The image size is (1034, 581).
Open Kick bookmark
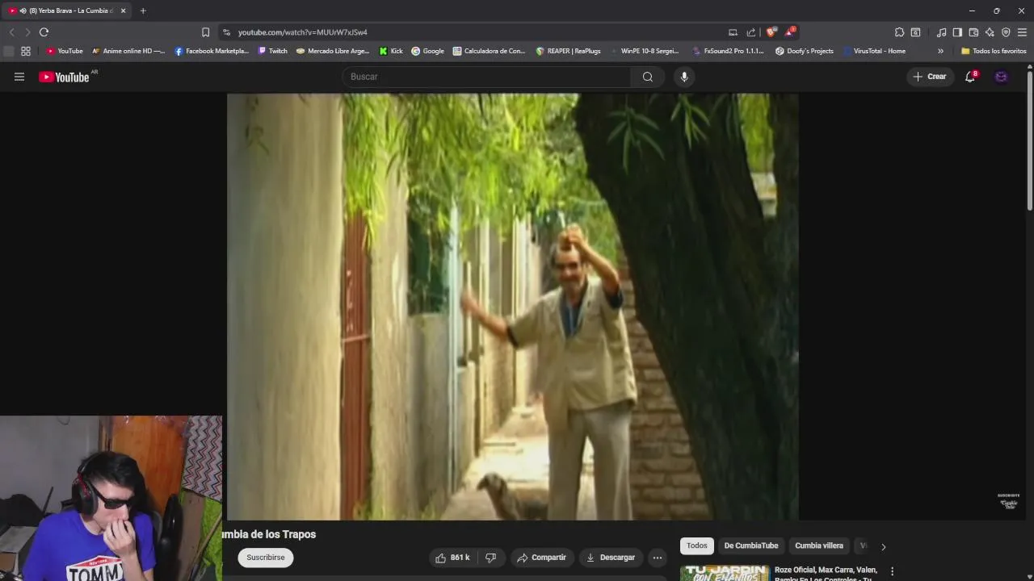pyautogui.click(x=391, y=51)
